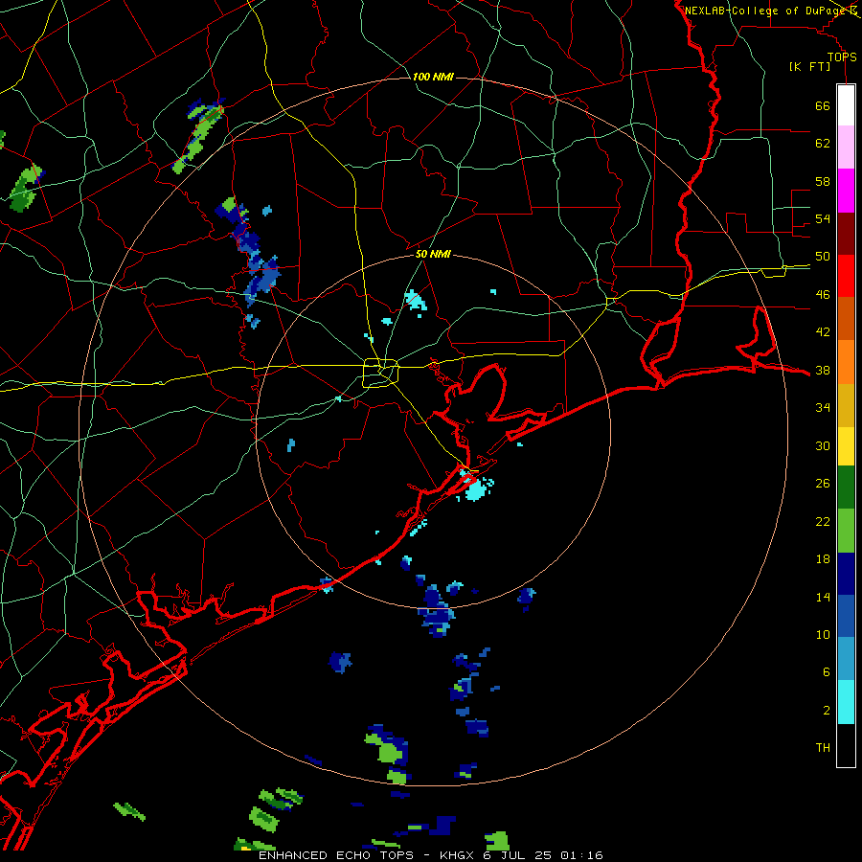Image resolution: width=862 pixels, height=862 pixels.
Task: Click the 'TH' legend label
Action: pos(823,748)
